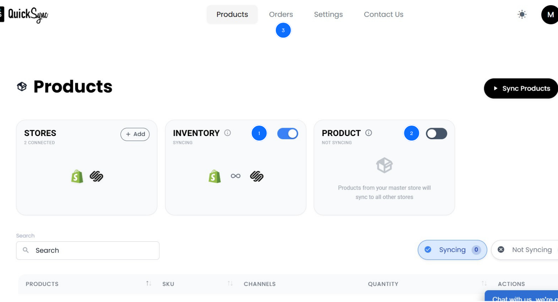558x302 pixels.
Task: Click the QuickSync logo
Action: point(24,15)
